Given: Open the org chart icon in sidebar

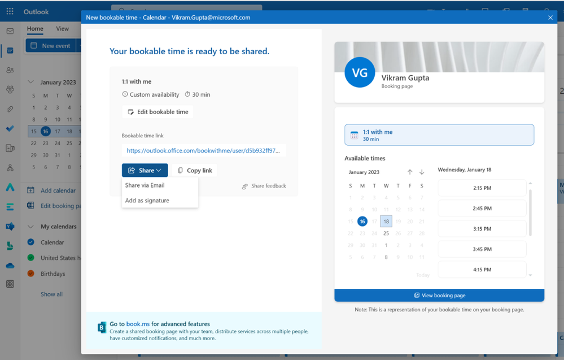Looking at the screenshot, I should [10, 168].
